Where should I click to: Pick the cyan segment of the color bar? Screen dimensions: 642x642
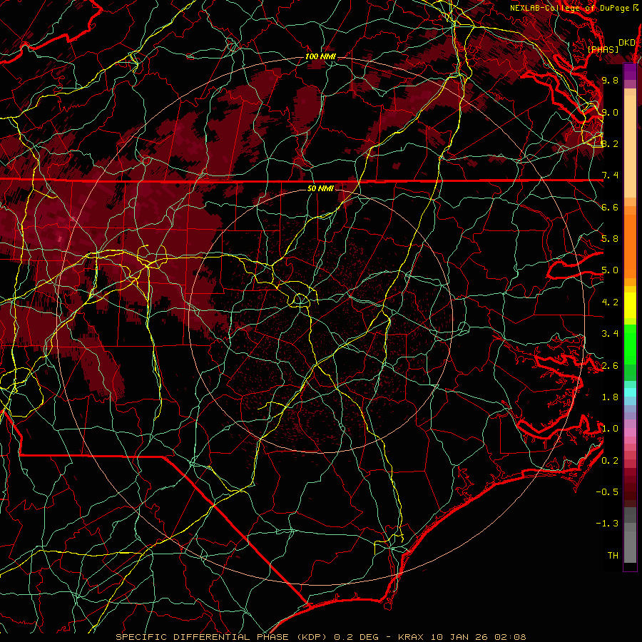tap(630, 392)
